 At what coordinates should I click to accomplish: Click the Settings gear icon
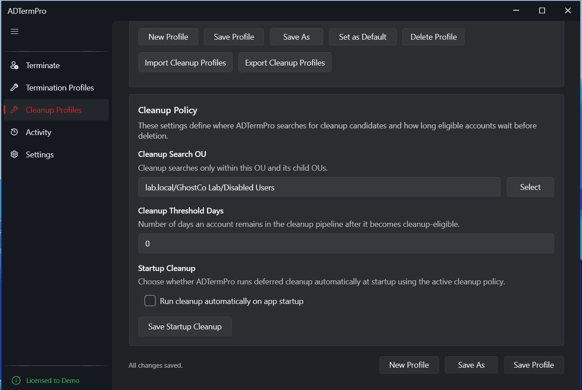click(14, 154)
